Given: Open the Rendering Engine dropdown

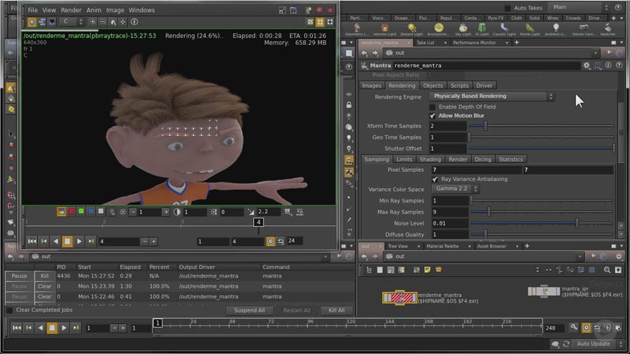Looking at the screenshot, I should click(x=493, y=97).
